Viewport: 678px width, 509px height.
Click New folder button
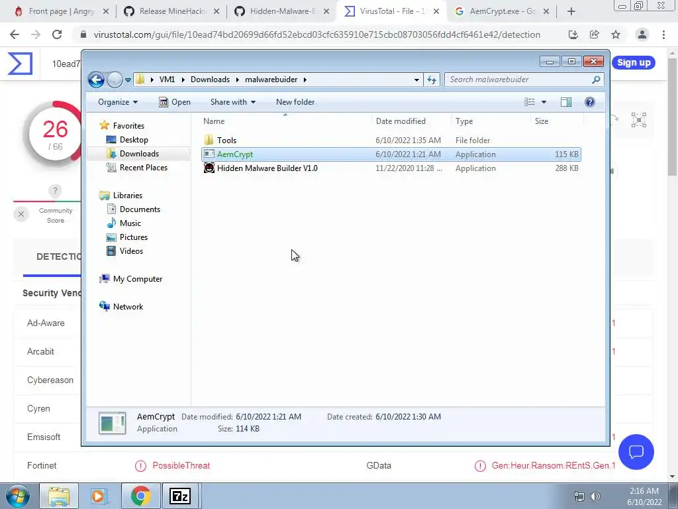tap(295, 102)
